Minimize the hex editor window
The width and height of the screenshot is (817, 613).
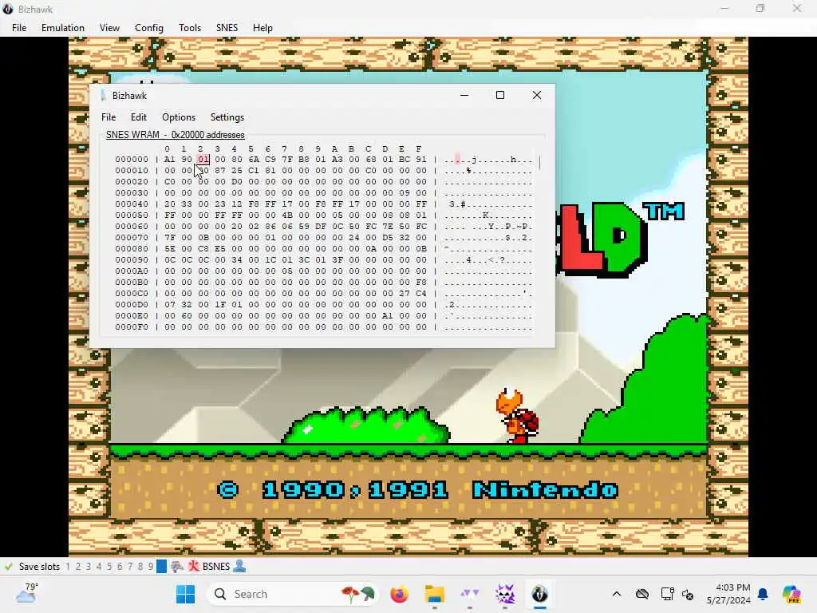[x=464, y=95]
